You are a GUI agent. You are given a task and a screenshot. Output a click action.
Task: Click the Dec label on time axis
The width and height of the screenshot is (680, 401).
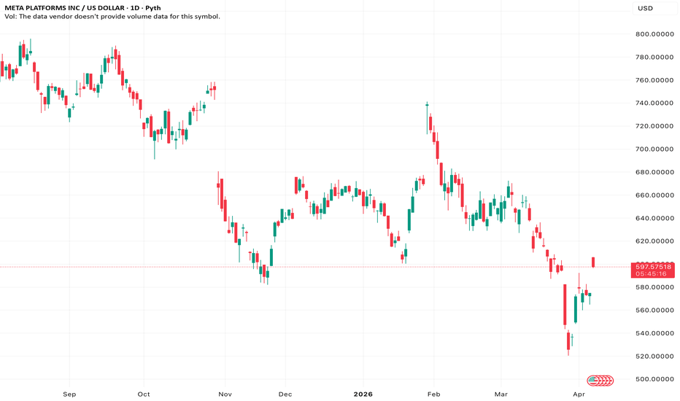[285, 394]
